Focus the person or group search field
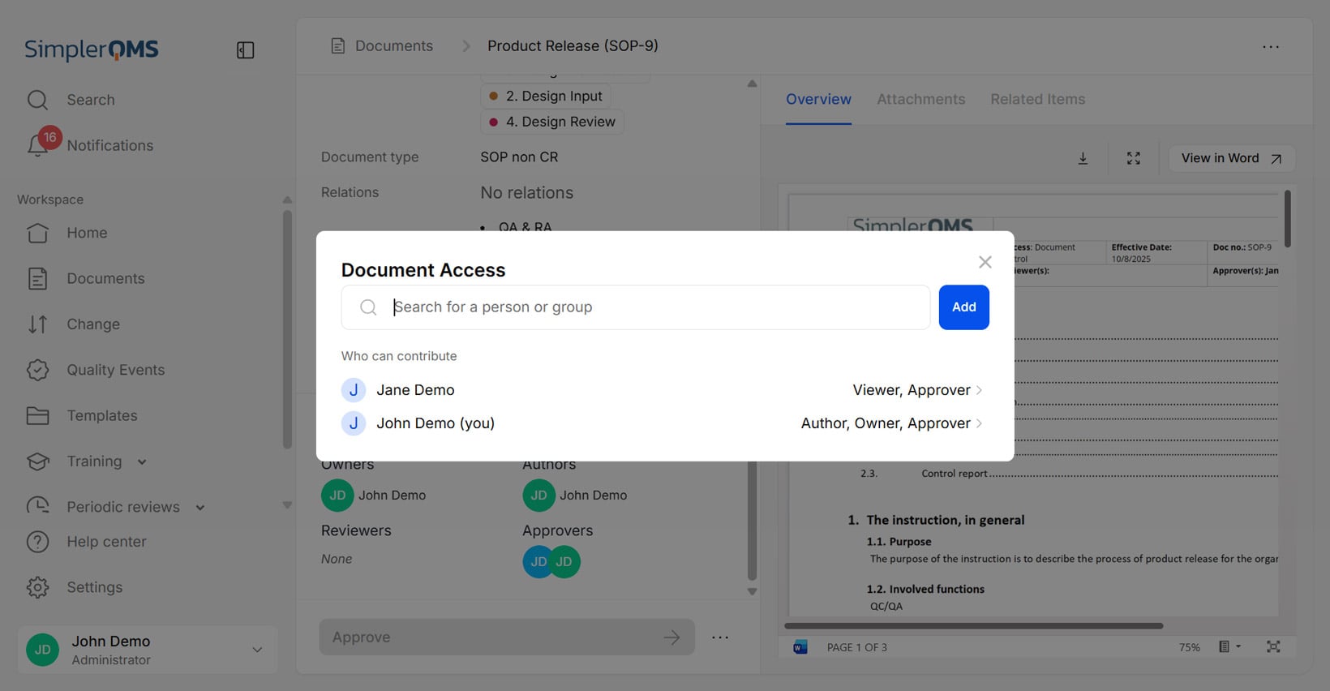Viewport: 1330px width, 691px height. tap(636, 307)
